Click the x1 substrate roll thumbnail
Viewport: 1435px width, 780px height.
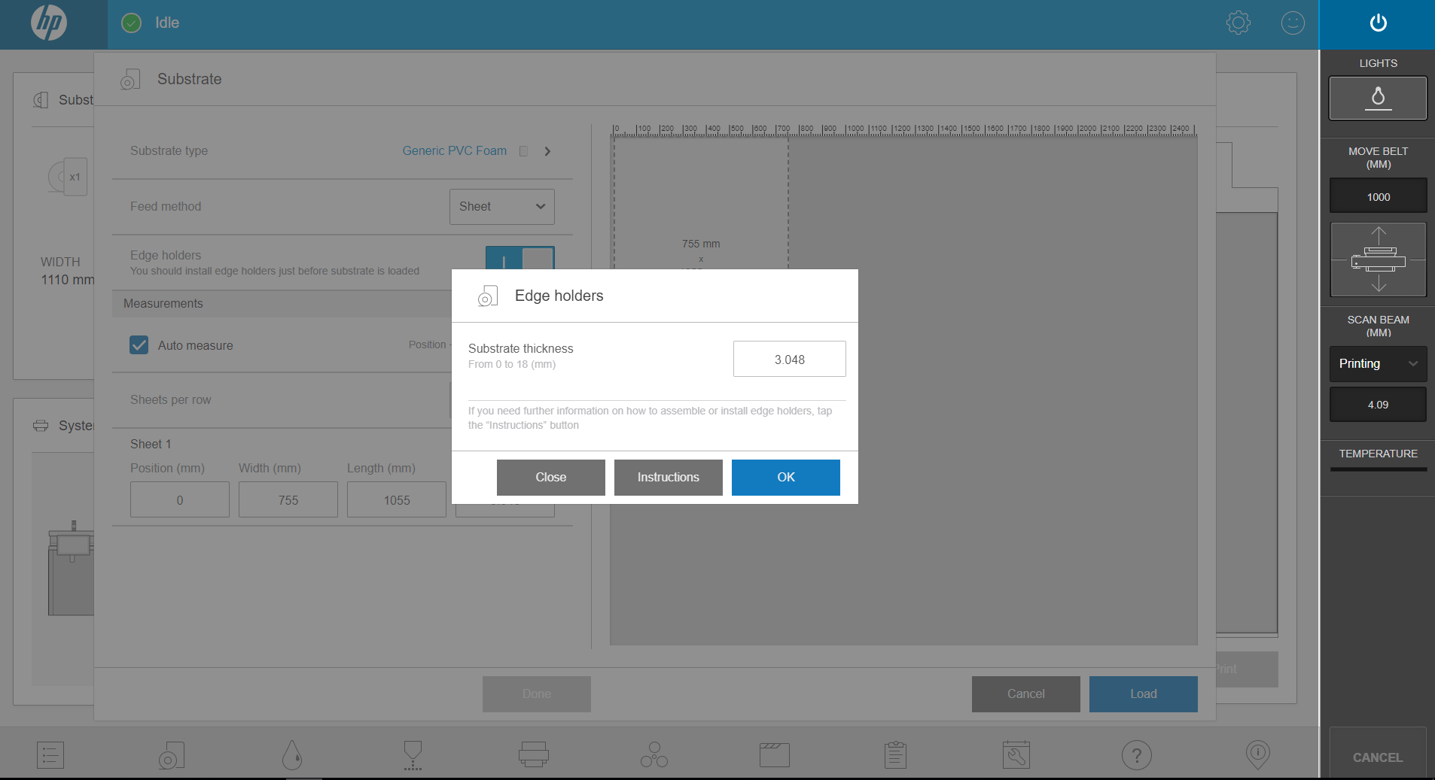pos(69,177)
